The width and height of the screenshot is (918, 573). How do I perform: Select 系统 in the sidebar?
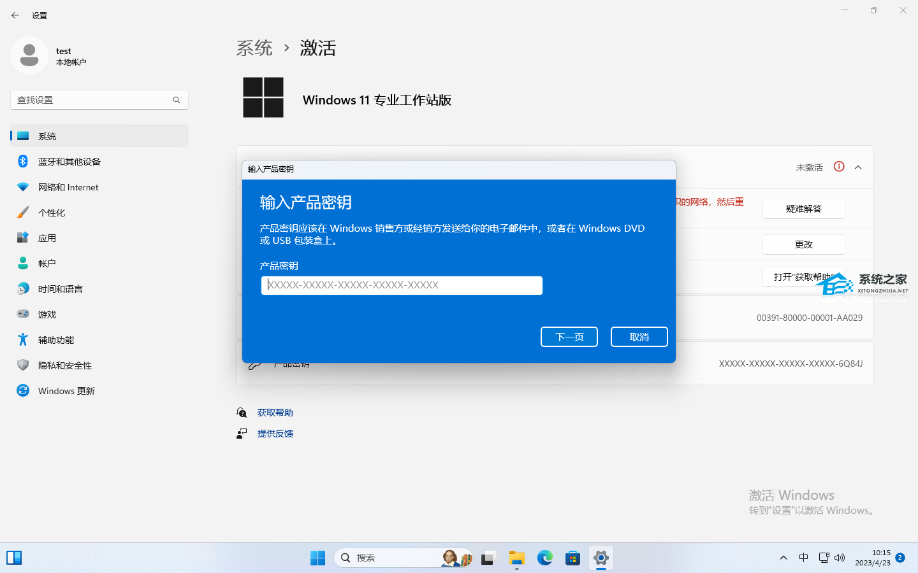(99, 136)
